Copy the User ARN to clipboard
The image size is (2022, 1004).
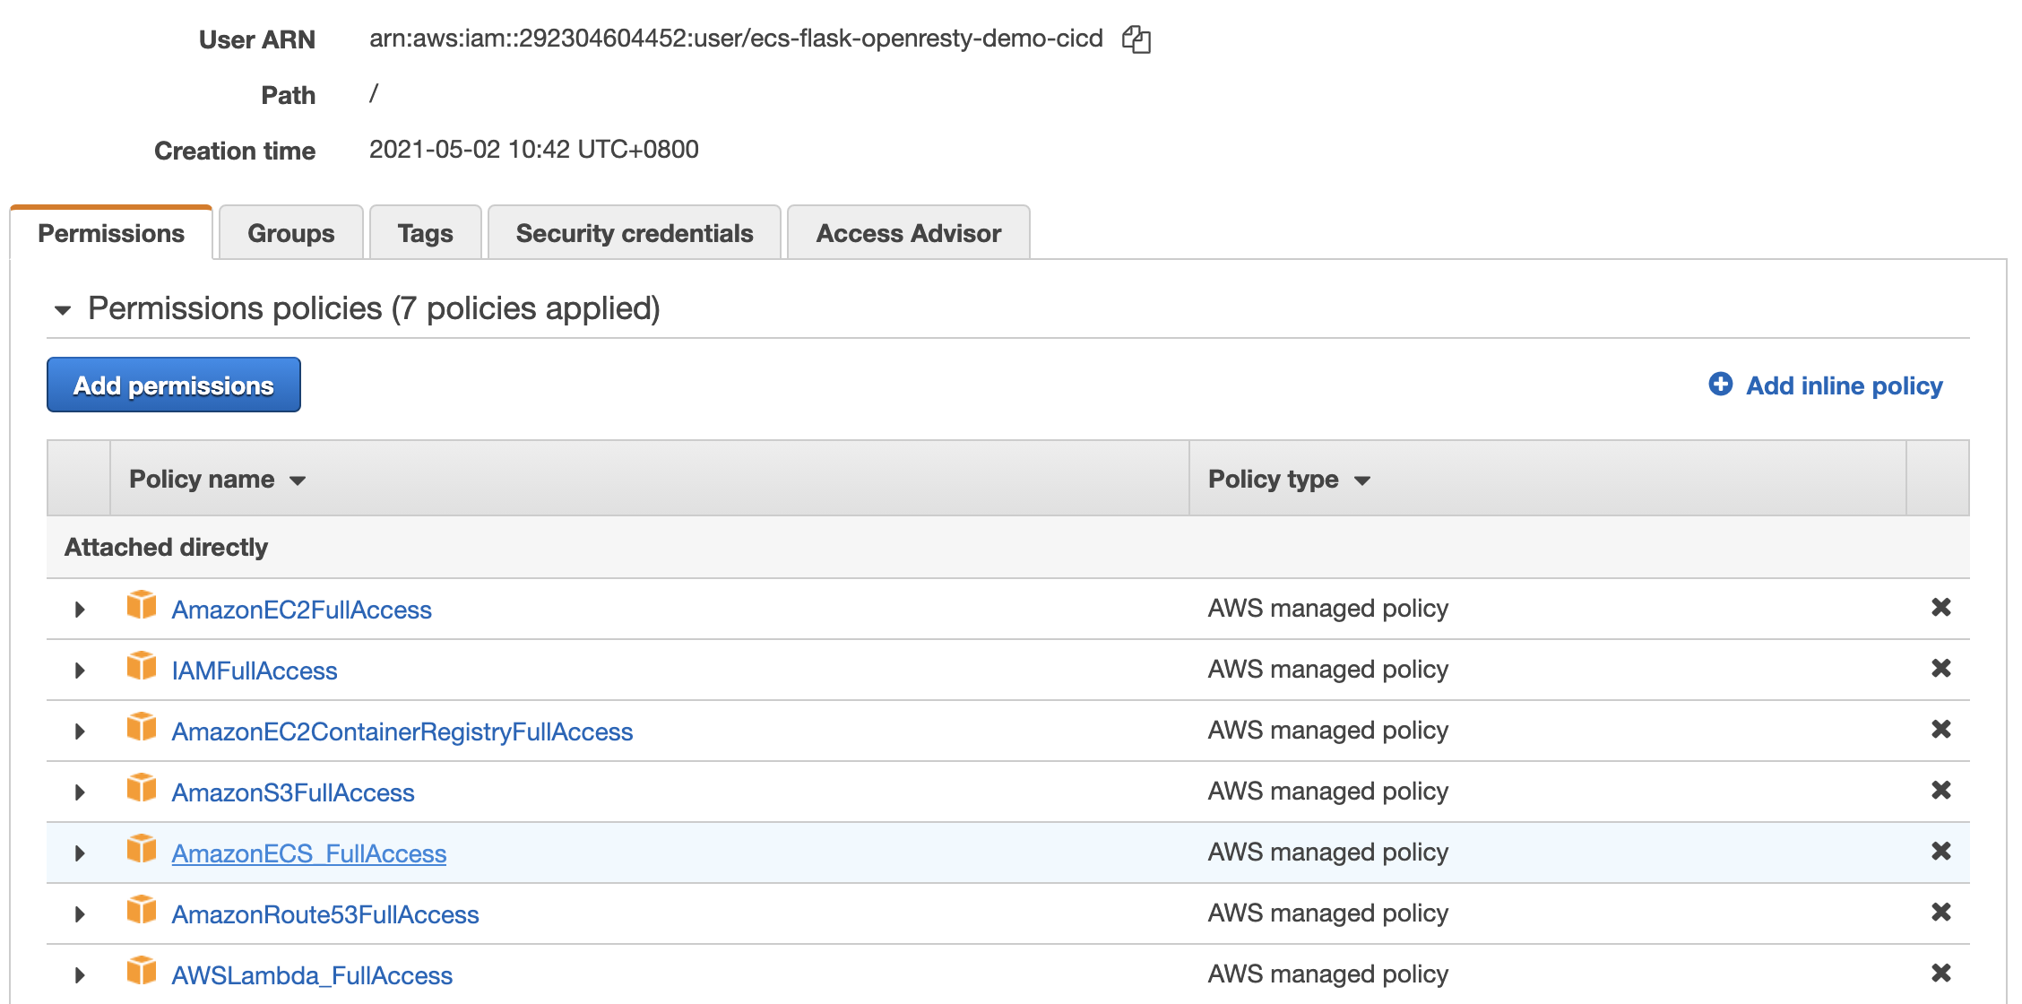click(1136, 39)
